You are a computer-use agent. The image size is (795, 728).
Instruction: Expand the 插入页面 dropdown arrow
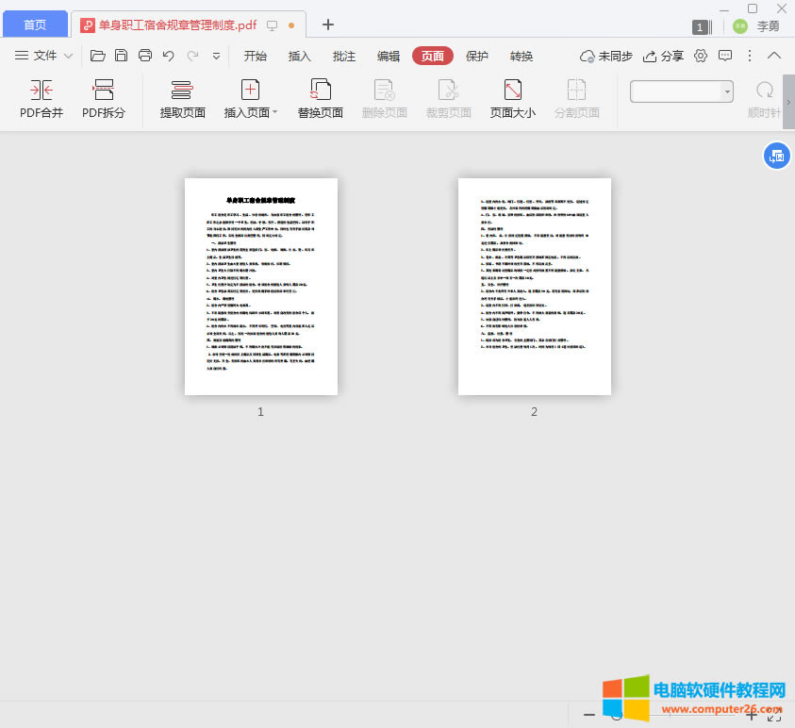[x=275, y=113]
